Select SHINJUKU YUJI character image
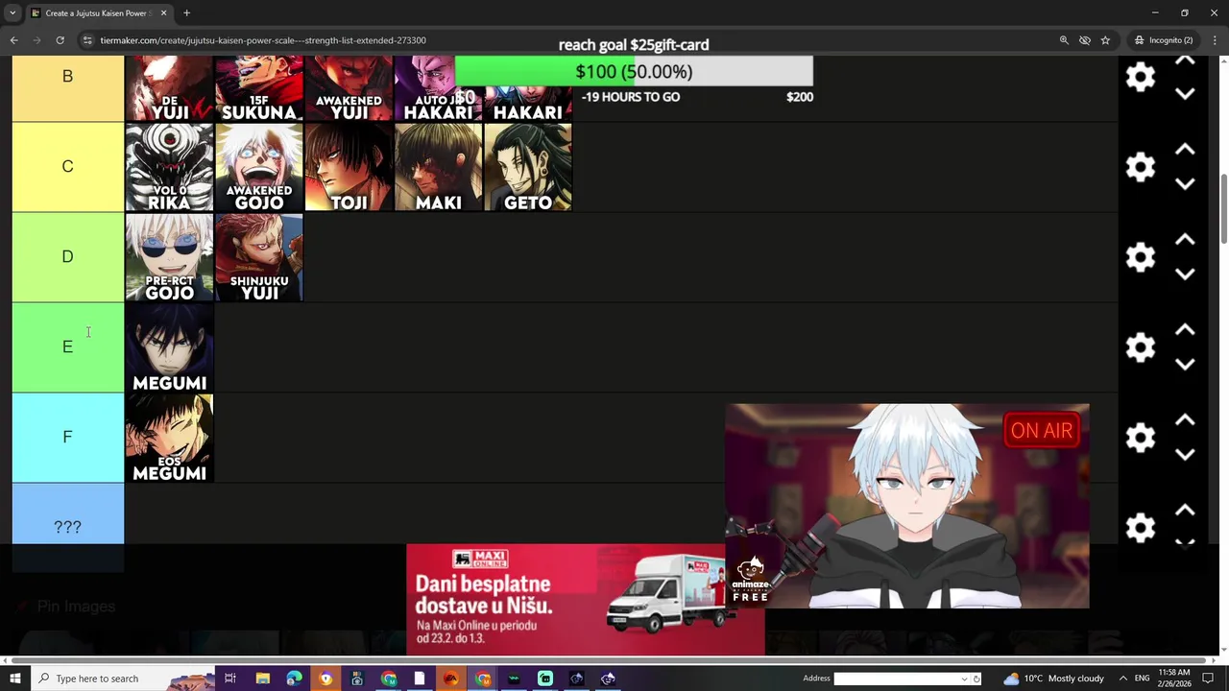 [259, 257]
